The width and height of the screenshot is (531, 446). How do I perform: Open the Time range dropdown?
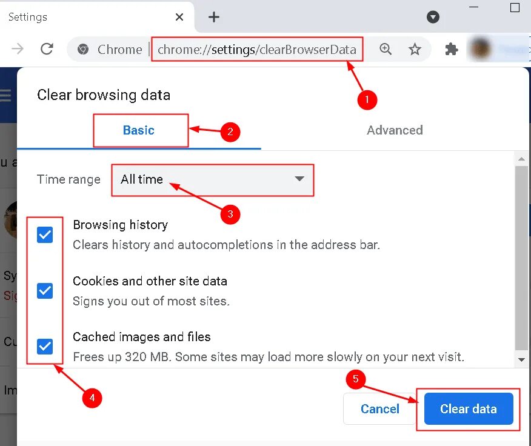coord(213,179)
